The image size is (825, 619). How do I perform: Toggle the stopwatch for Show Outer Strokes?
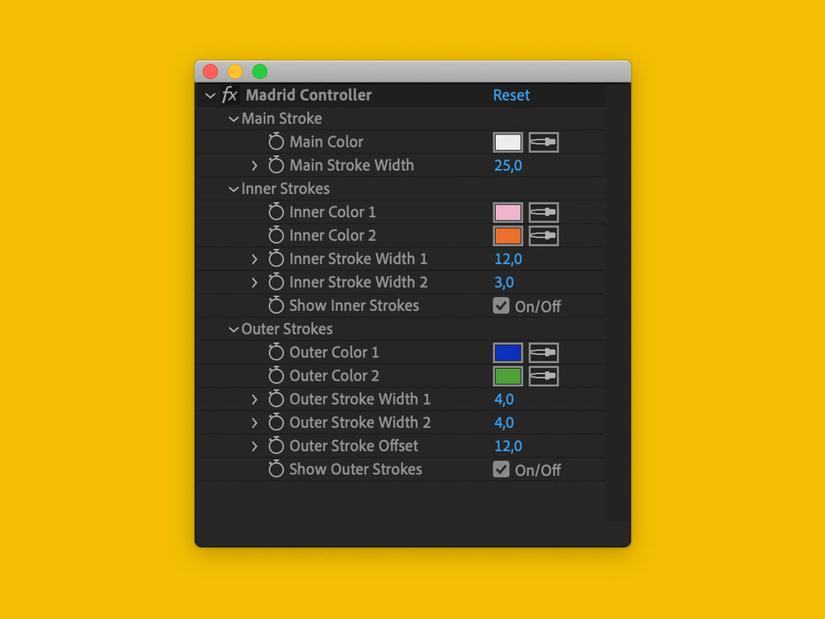(276, 470)
